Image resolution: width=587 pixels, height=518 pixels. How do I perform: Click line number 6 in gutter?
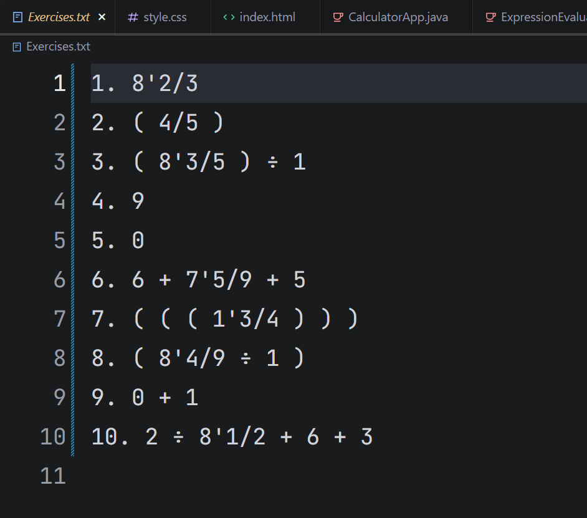click(60, 279)
